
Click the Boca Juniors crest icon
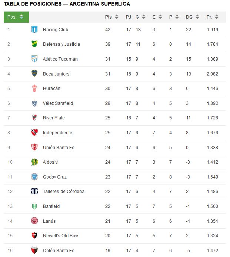click(x=34, y=73)
